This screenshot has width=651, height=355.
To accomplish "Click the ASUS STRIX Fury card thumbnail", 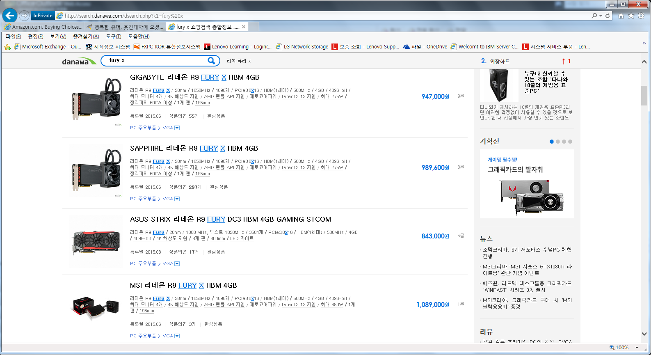I will [x=96, y=242].
